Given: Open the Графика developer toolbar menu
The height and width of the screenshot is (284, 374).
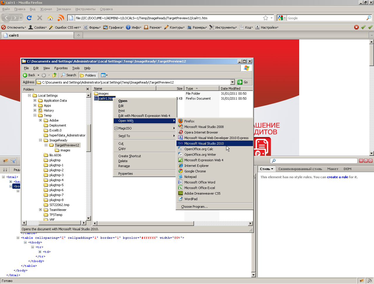Looking at the screenshot, I should pyautogui.click(x=114, y=27).
